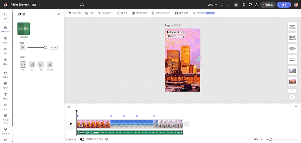Open the comments speech bubble icon
The width and height of the screenshot is (301, 143).
(250, 5)
